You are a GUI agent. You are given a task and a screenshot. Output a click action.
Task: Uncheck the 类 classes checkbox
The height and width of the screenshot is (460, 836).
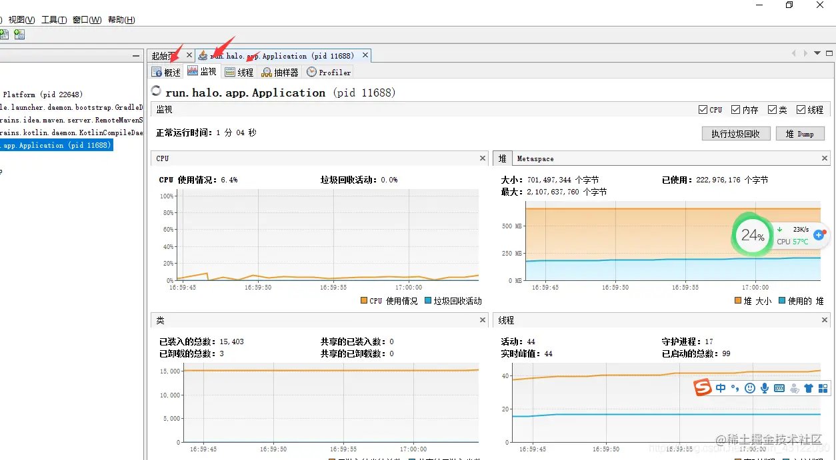(772, 109)
